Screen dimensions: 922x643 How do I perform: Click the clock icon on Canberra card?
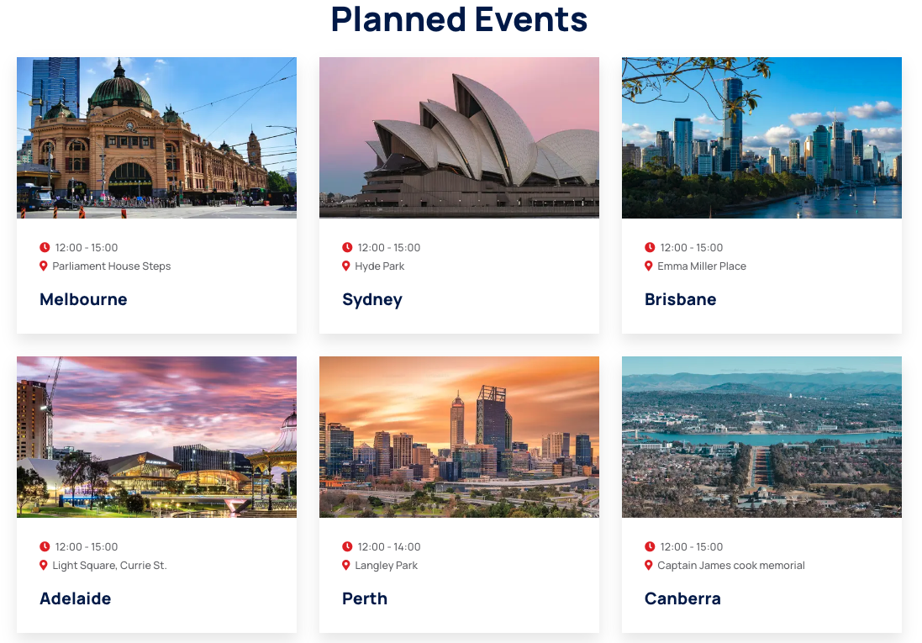pos(650,546)
